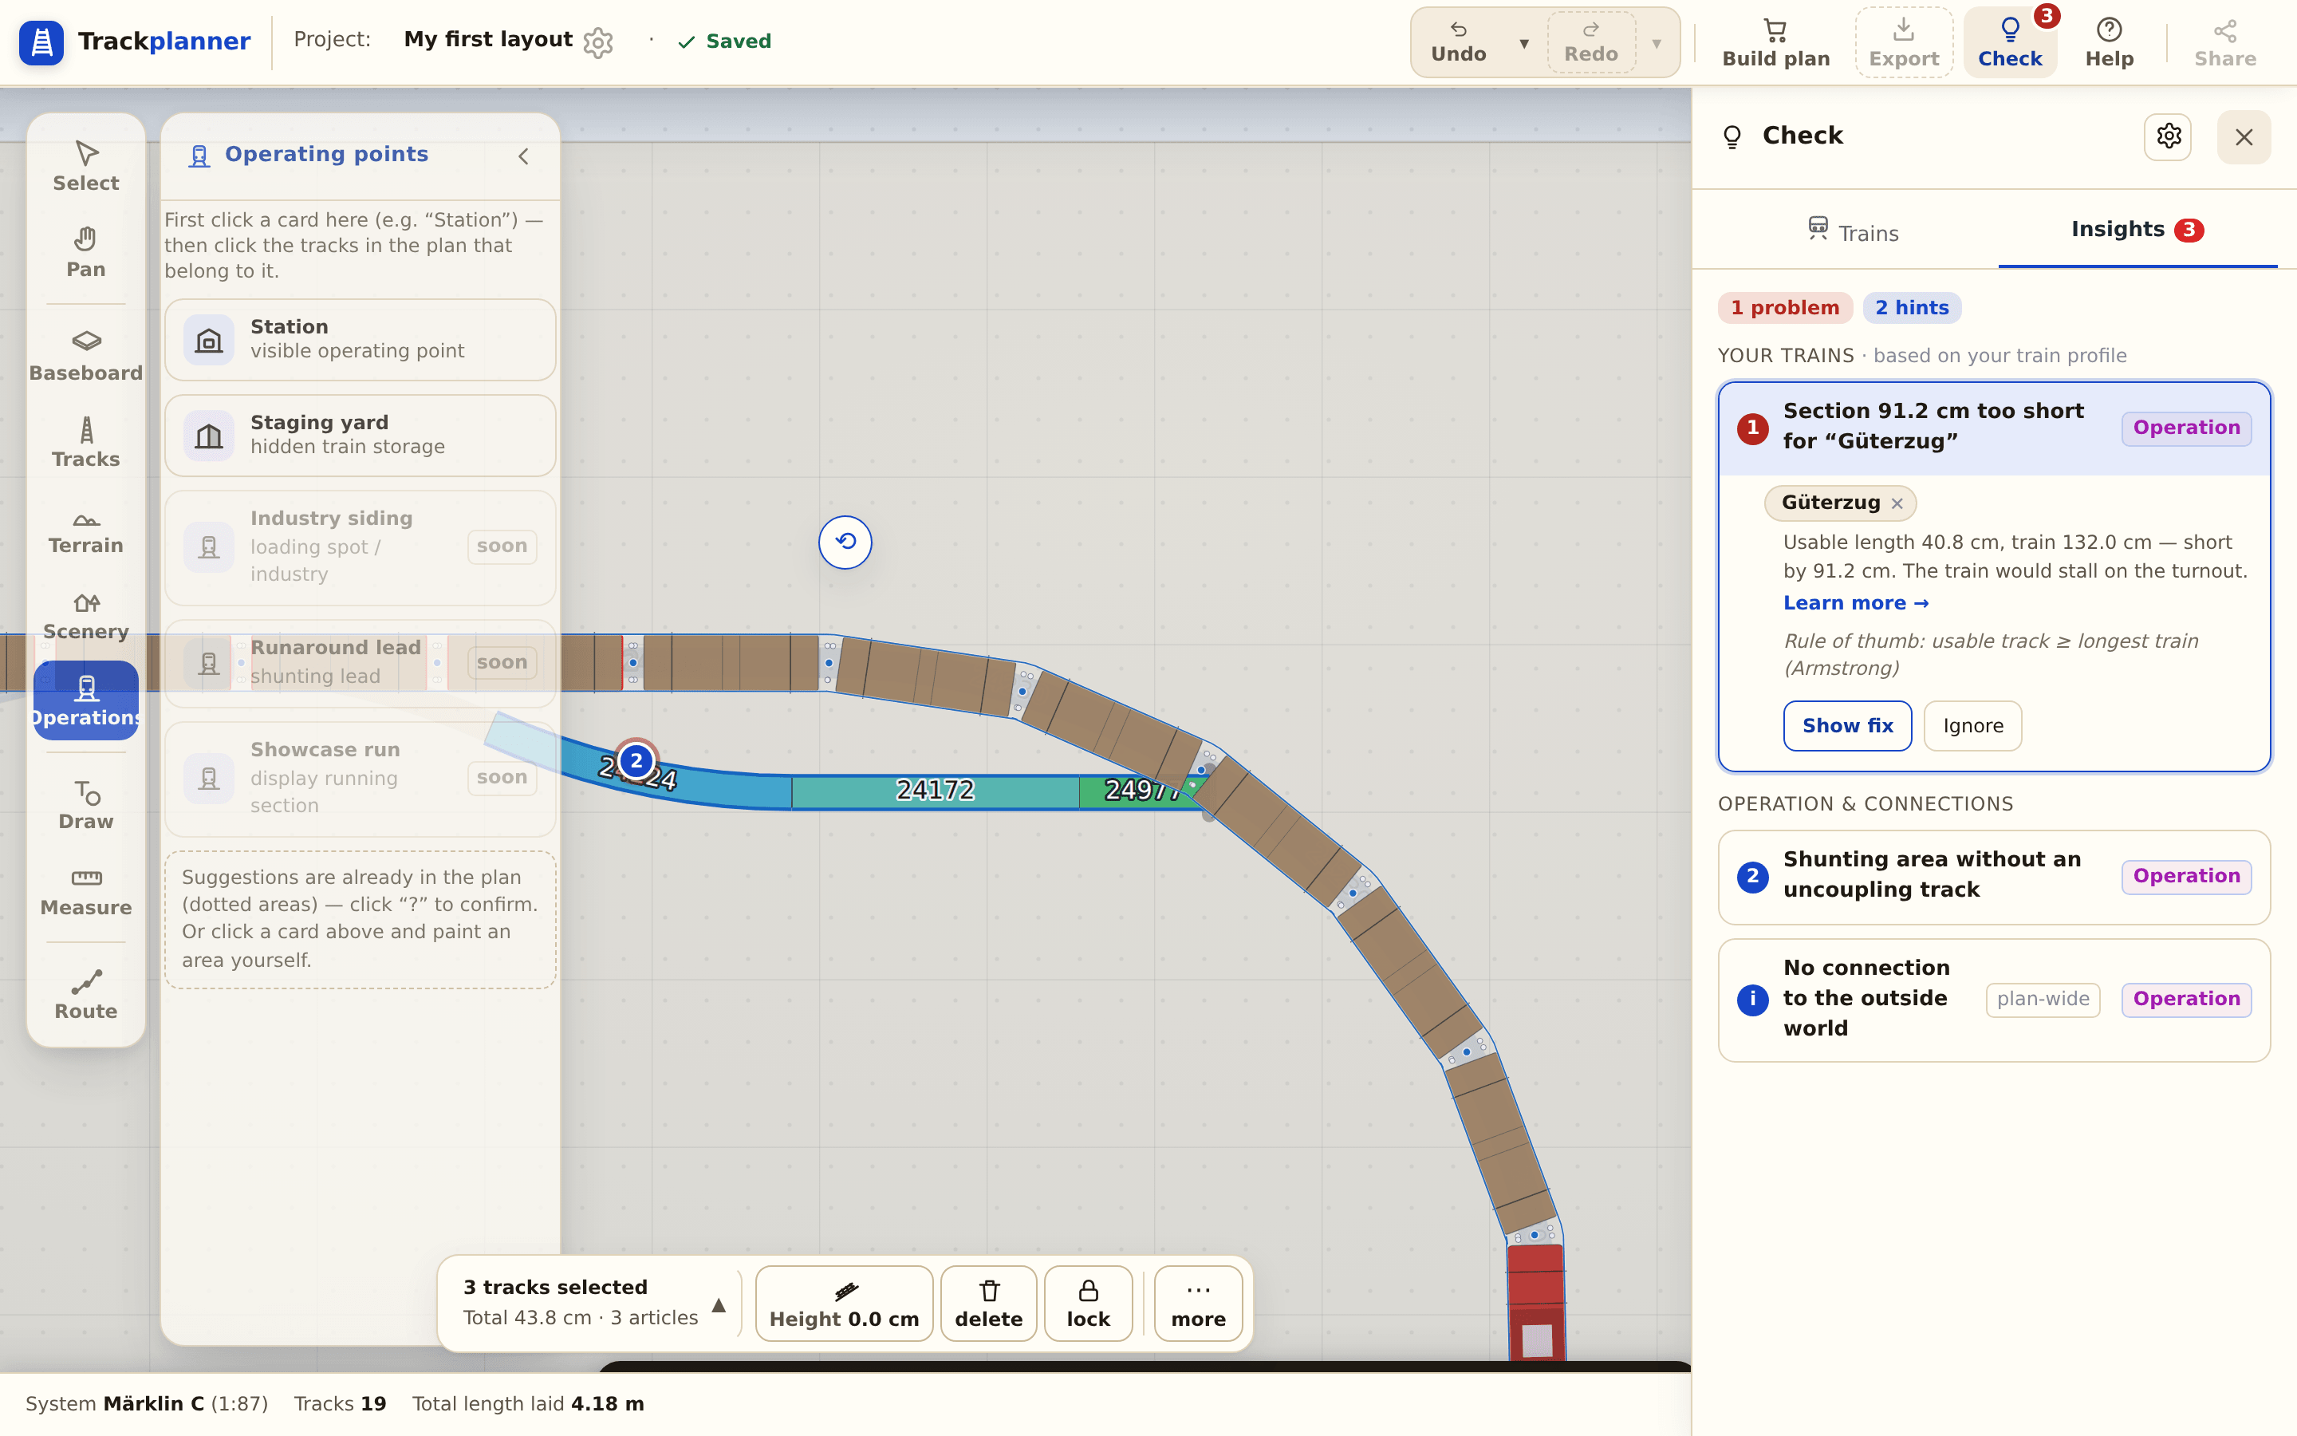This screenshot has height=1436, width=2297.
Task: Open the Route tool
Action: click(85, 994)
